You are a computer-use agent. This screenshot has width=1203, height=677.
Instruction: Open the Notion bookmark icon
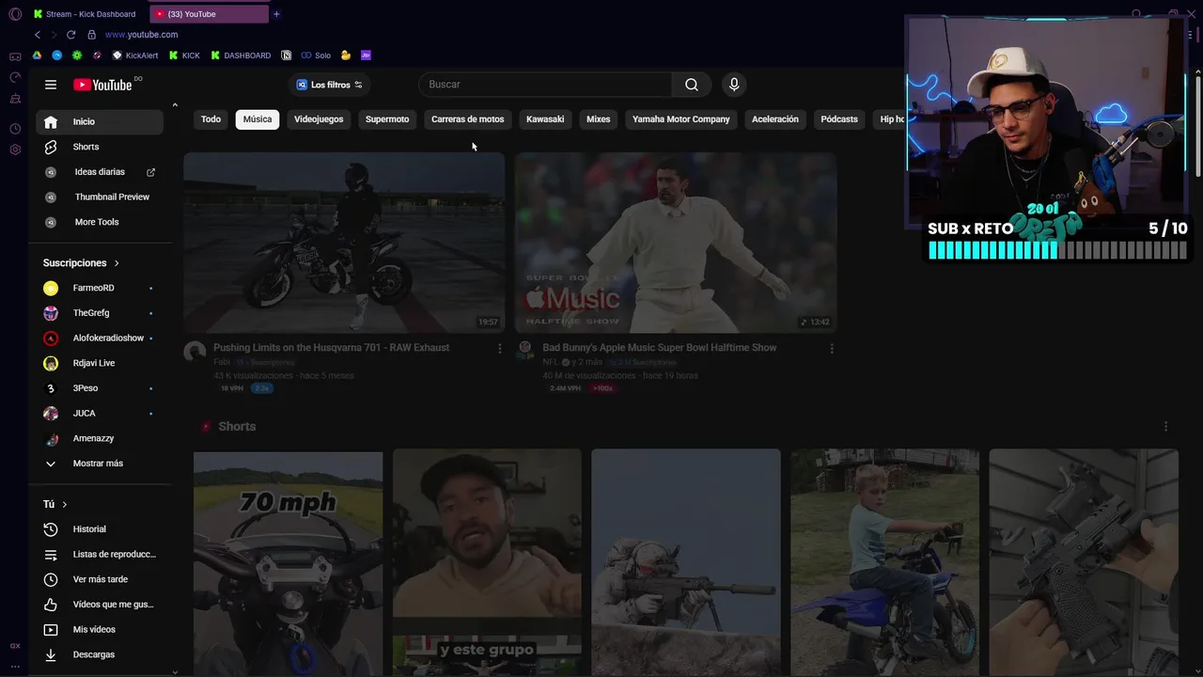pyautogui.click(x=287, y=55)
